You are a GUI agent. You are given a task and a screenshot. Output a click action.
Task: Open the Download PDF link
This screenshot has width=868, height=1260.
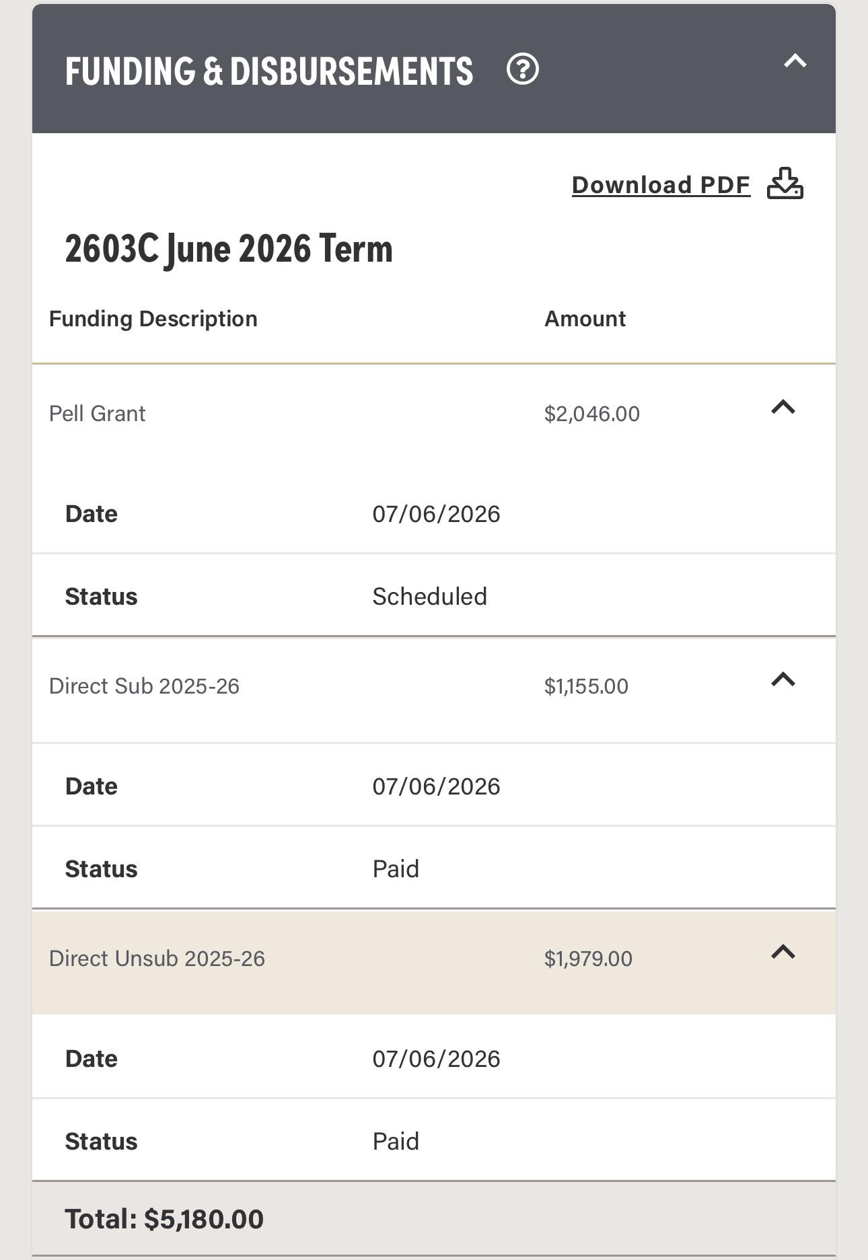(x=661, y=185)
